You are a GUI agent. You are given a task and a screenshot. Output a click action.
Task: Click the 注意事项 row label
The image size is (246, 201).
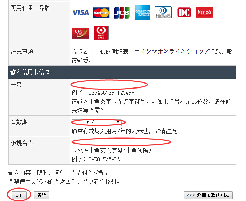22,52
